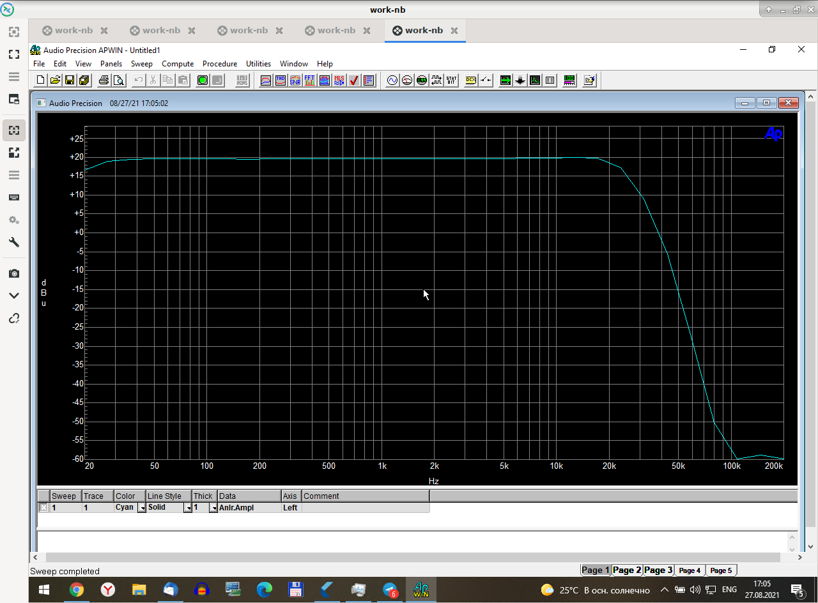818x603 pixels.
Task: Open the Data Editor table icon
Action: pyautogui.click(x=550, y=80)
